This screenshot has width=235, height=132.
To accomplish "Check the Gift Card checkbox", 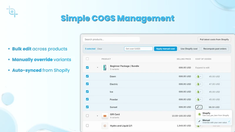I will pyautogui.click(x=87, y=116).
